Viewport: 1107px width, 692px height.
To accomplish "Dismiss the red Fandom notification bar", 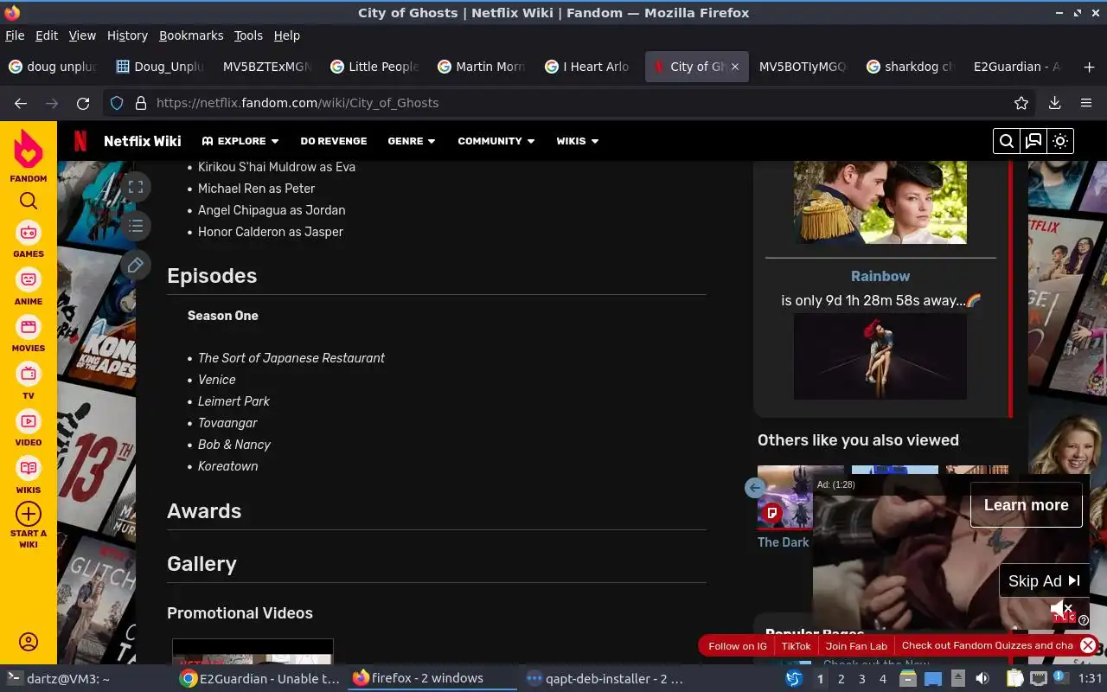I will click(1088, 645).
